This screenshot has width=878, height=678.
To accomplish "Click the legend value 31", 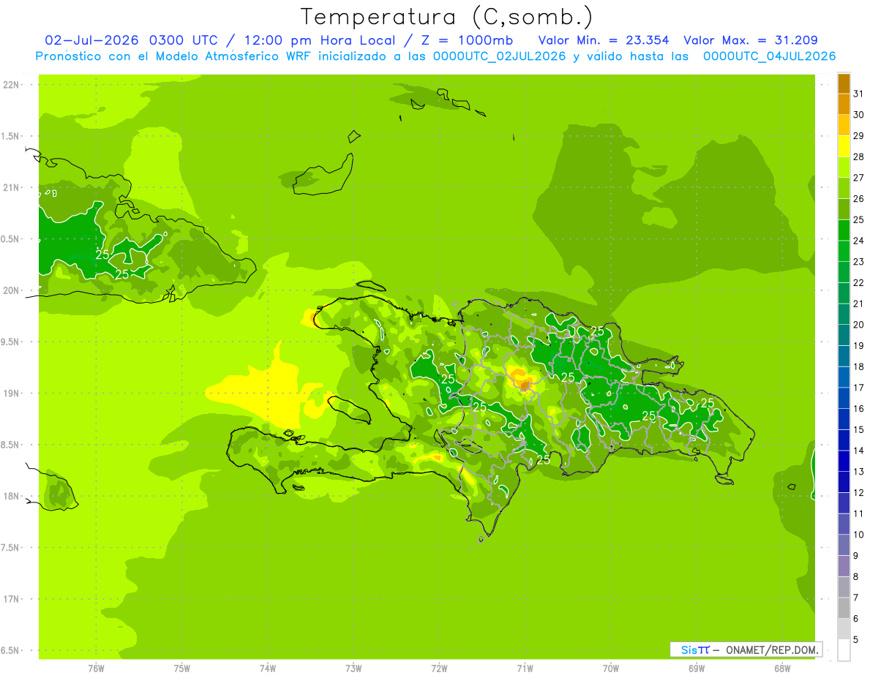I will 858,93.
